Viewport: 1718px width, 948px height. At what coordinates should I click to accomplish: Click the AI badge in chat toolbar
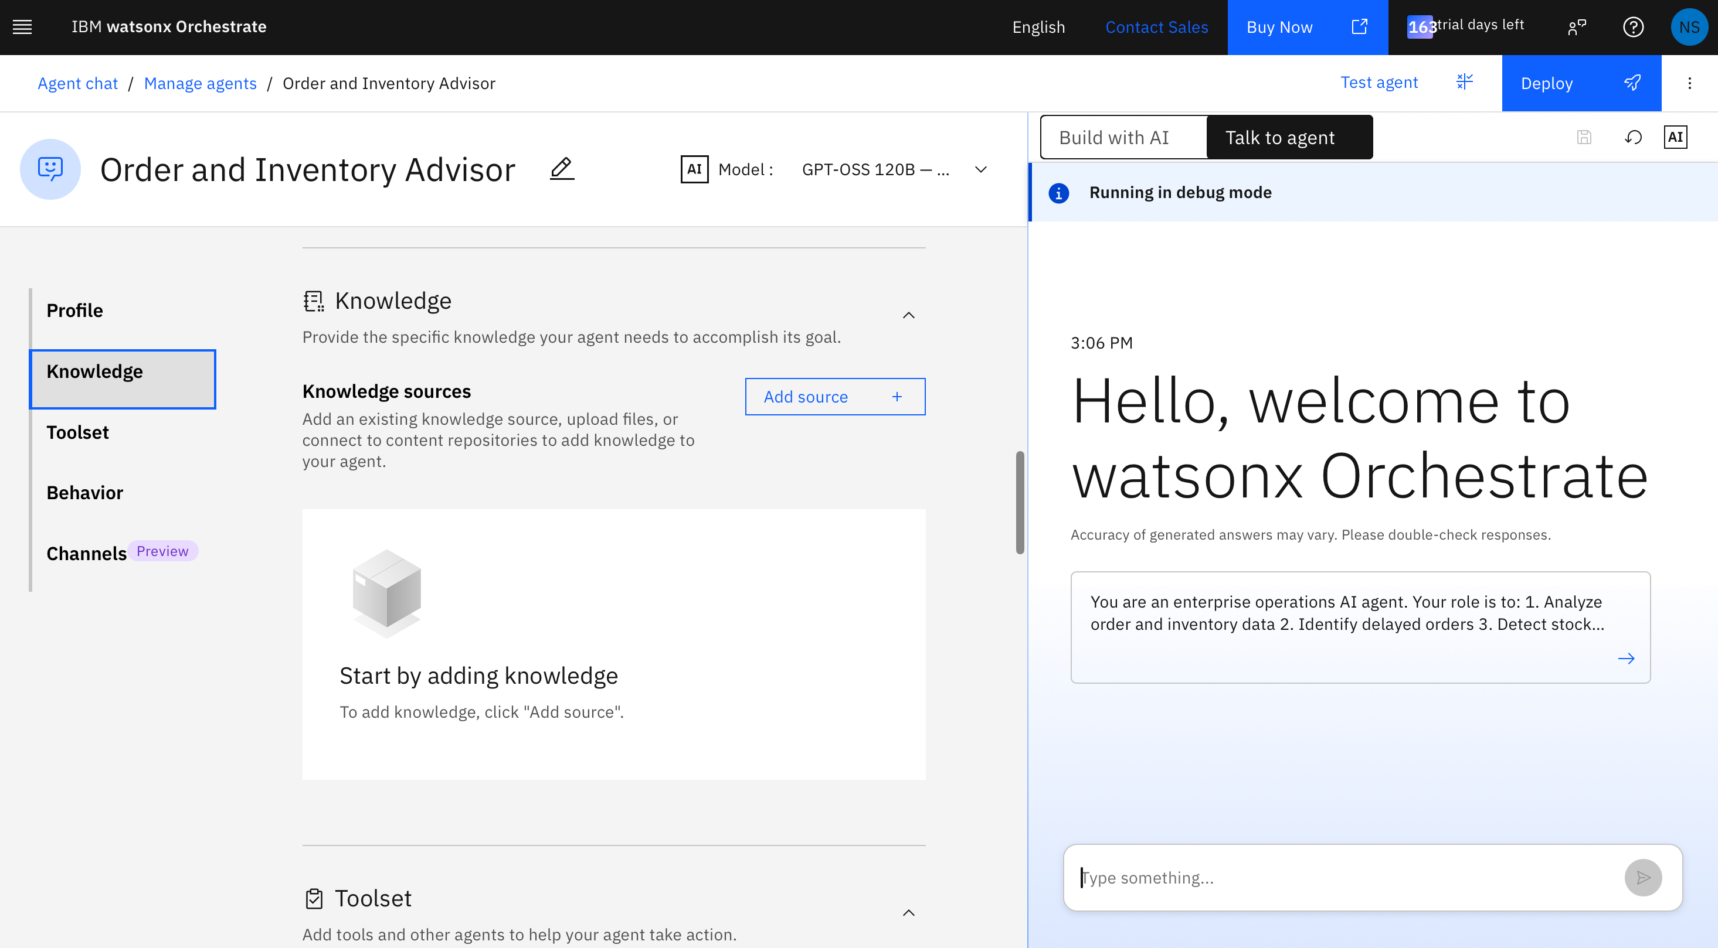pos(1675,137)
